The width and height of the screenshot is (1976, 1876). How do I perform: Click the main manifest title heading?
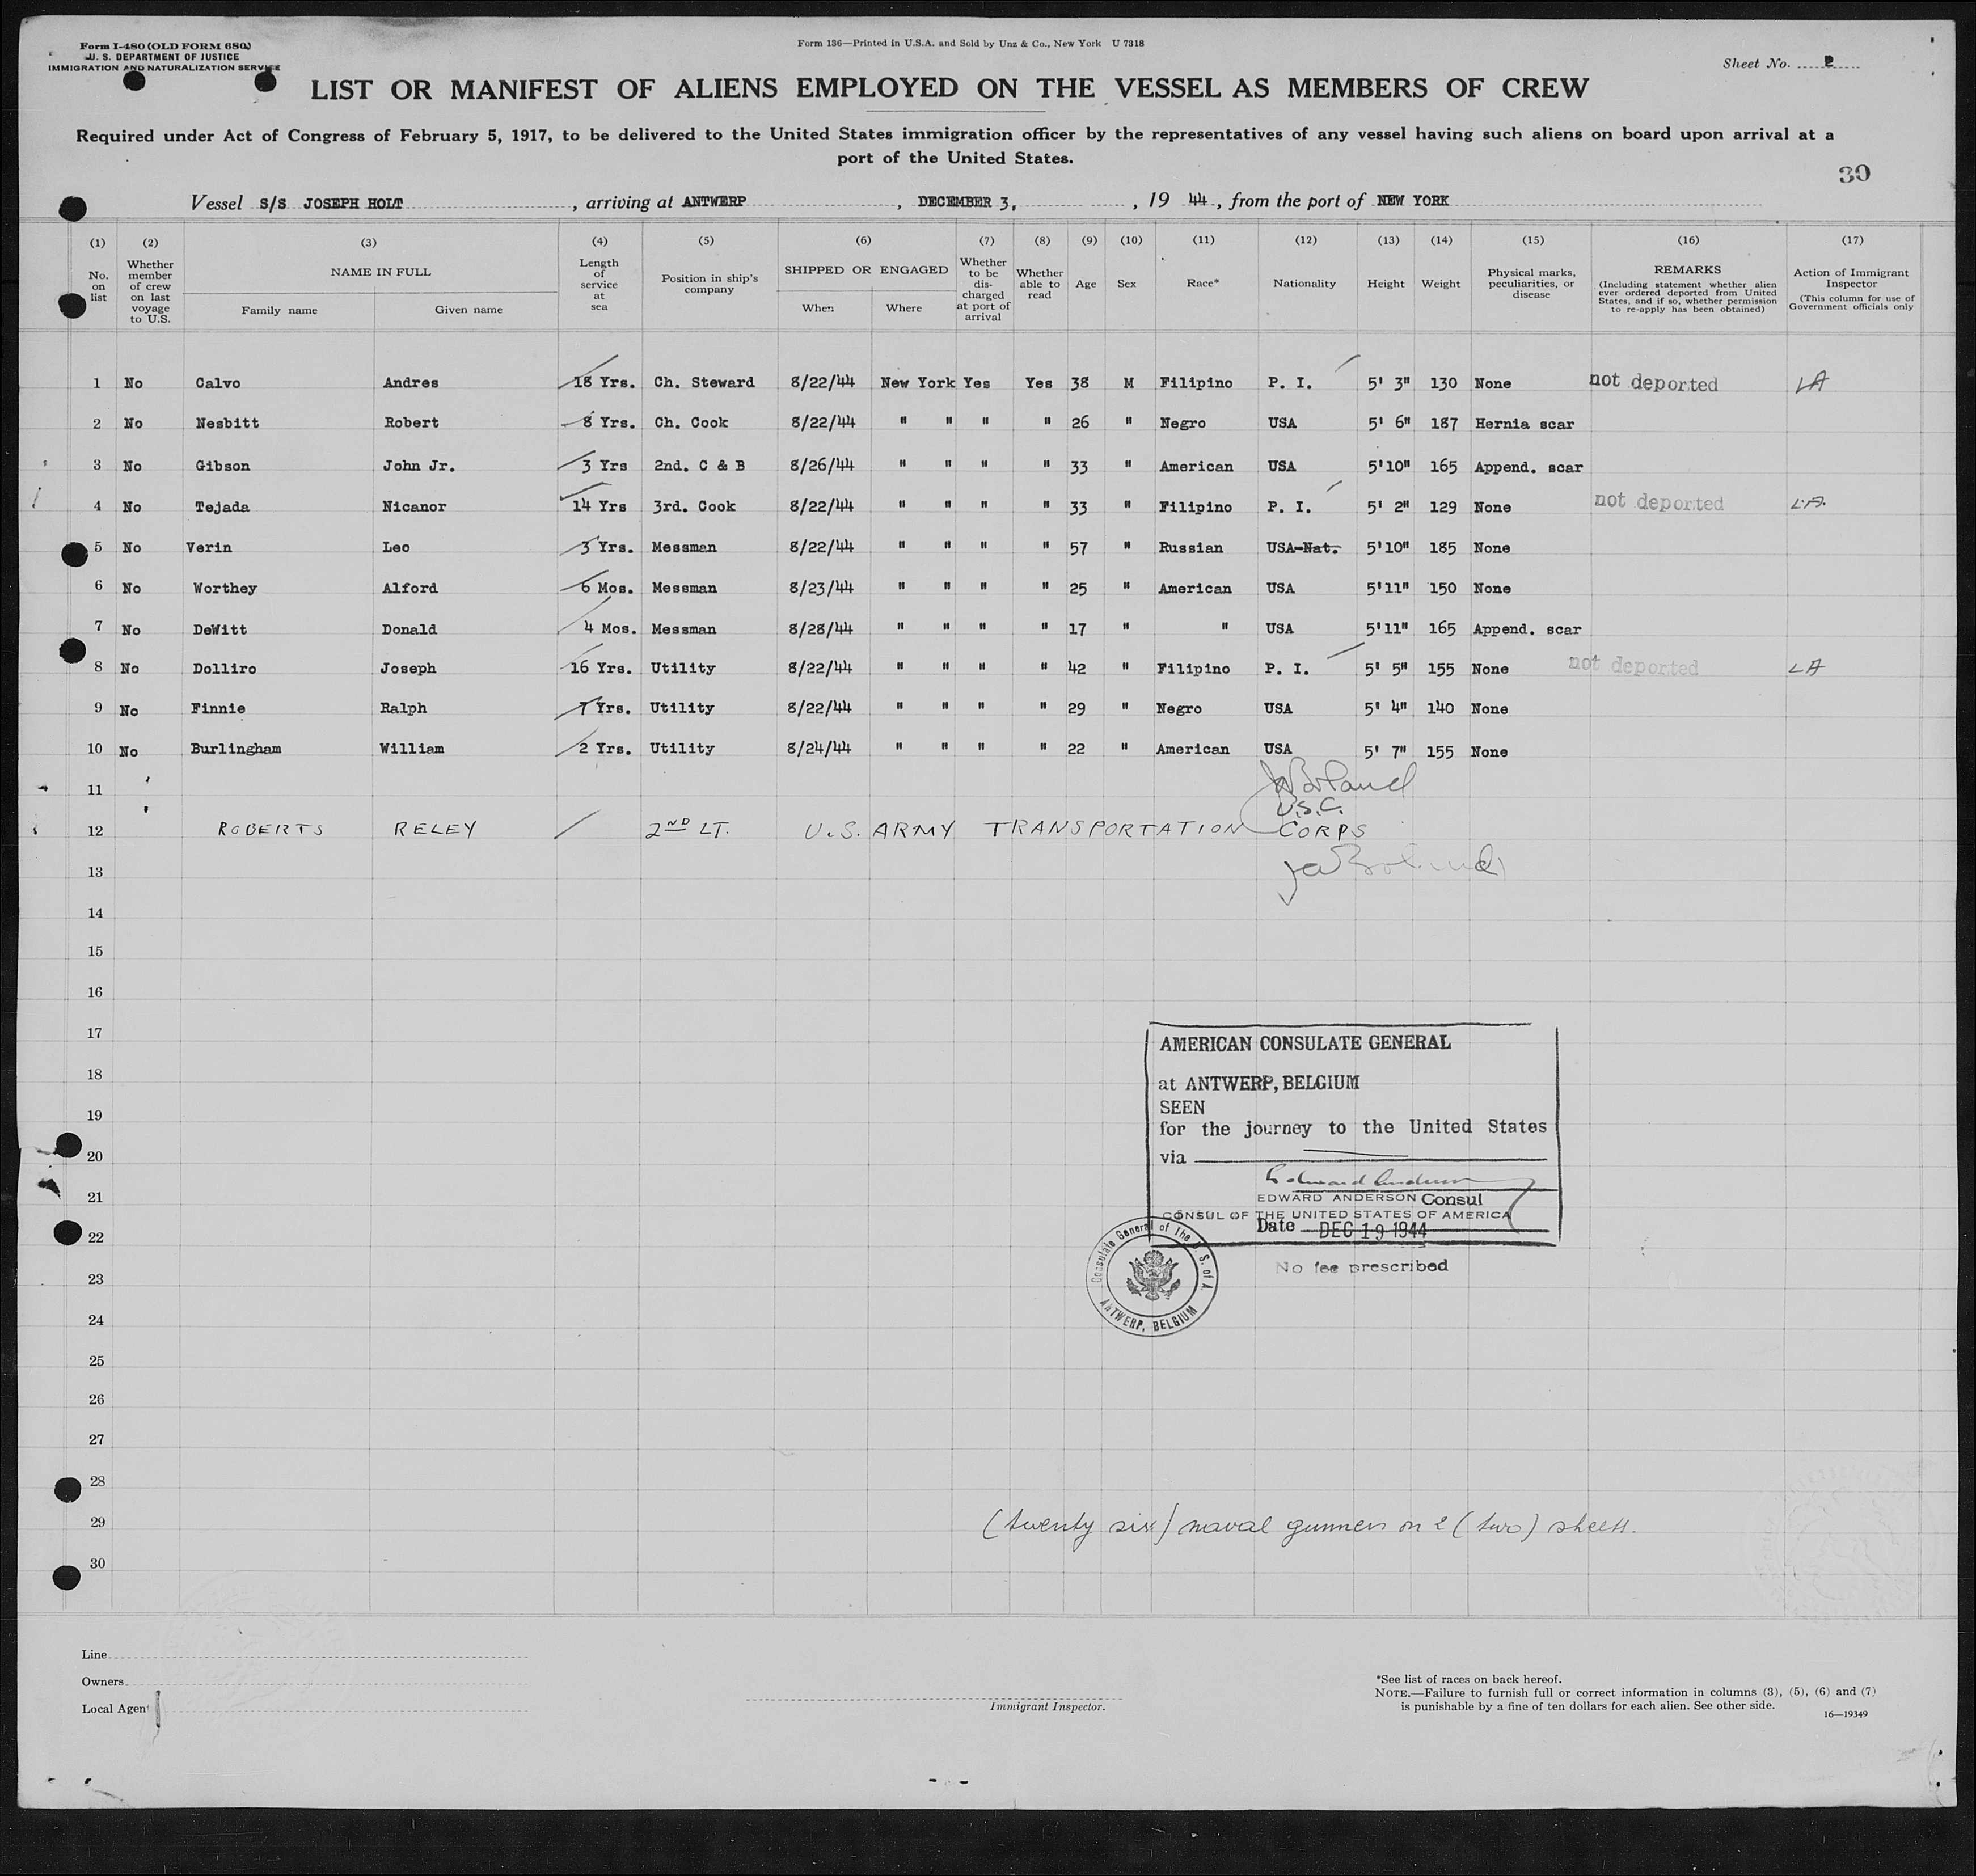click(949, 89)
